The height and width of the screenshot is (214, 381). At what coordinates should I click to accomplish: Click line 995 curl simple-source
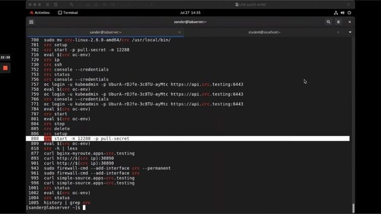coord(82,178)
